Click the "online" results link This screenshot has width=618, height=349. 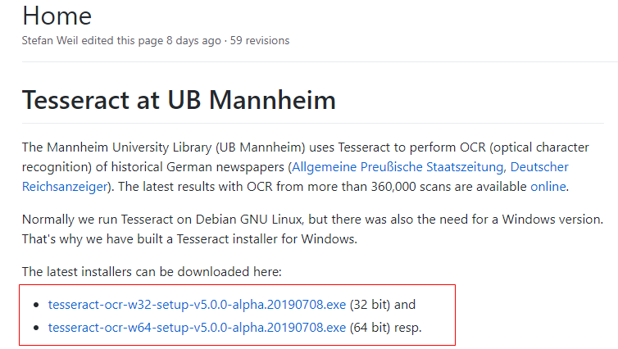click(x=548, y=186)
